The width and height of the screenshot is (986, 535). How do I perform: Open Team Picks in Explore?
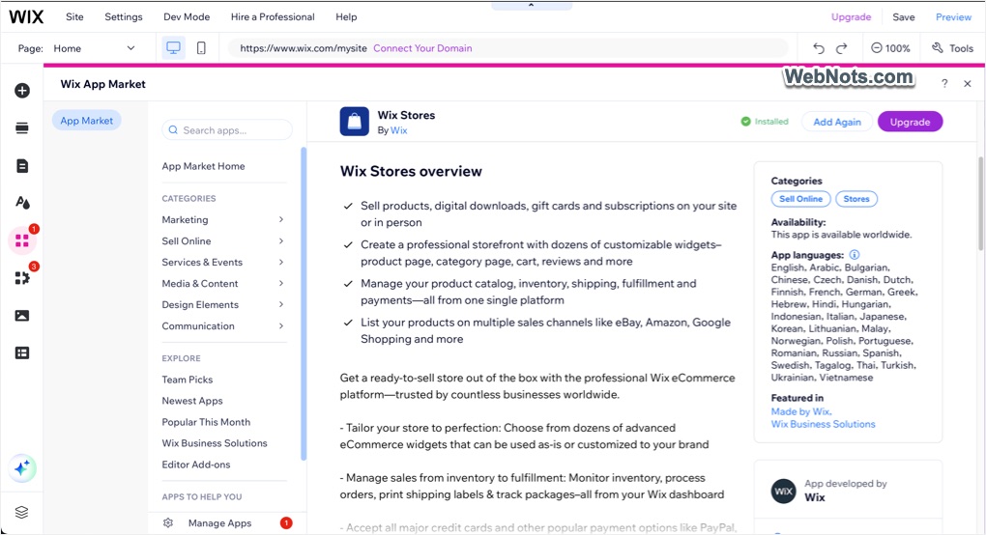(x=188, y=380)
